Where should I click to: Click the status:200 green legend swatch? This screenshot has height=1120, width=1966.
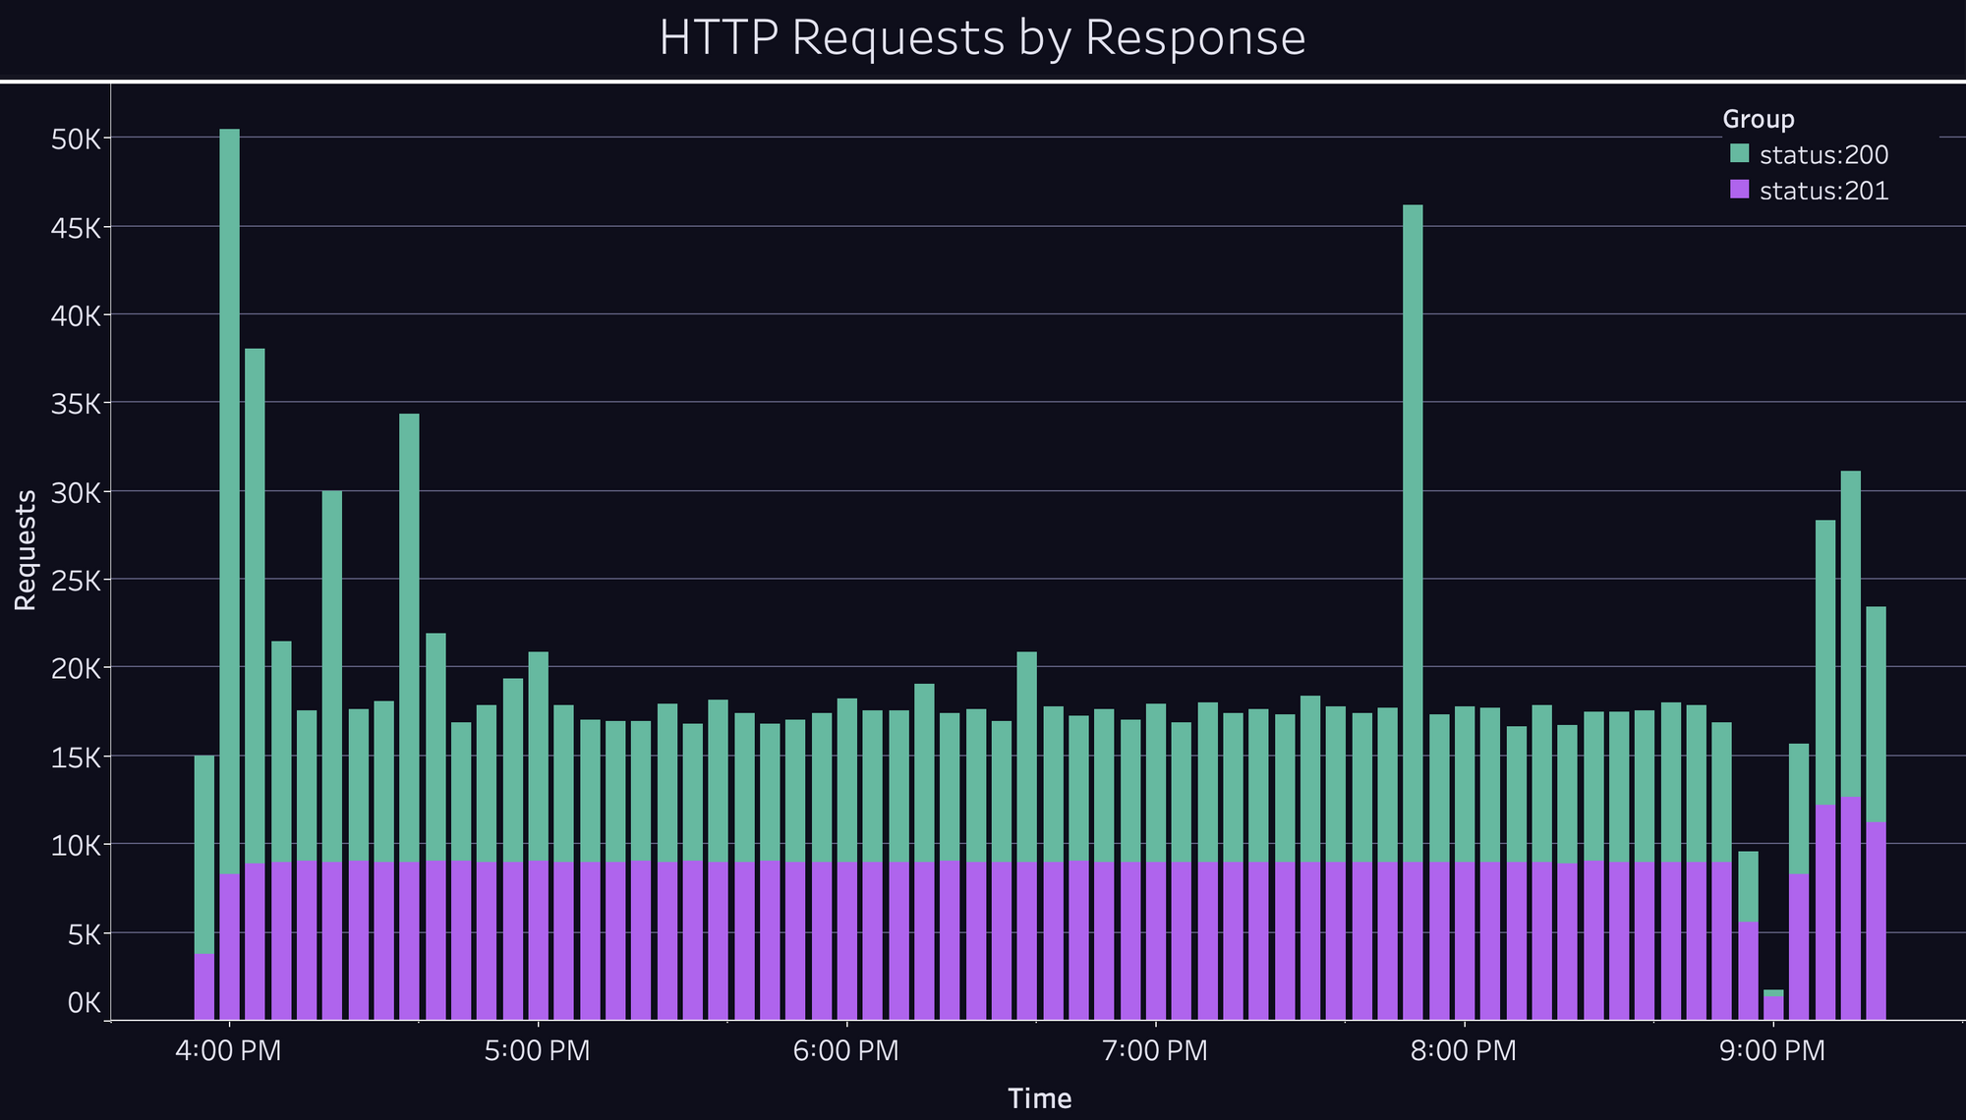(1740, 153)
